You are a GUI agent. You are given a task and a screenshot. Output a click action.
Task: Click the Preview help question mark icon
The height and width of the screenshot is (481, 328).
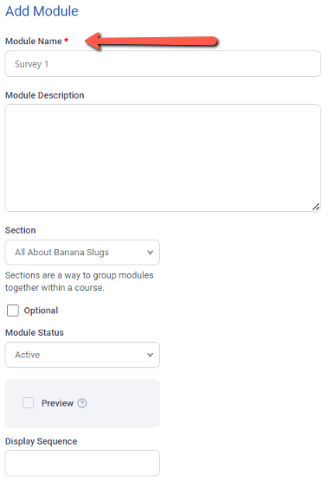pyautogui.click(x=82, y=403)
